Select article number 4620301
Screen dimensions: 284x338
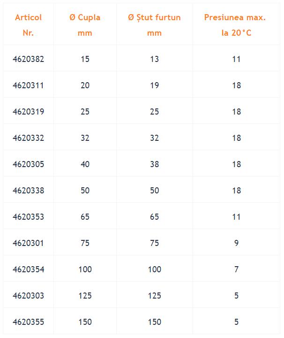(x=28, y=243)
